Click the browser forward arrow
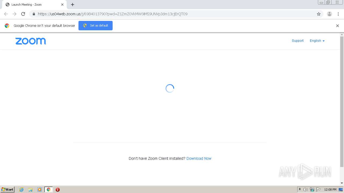Image resolution: width=344 pixels, height=193 pixels. 15,14
